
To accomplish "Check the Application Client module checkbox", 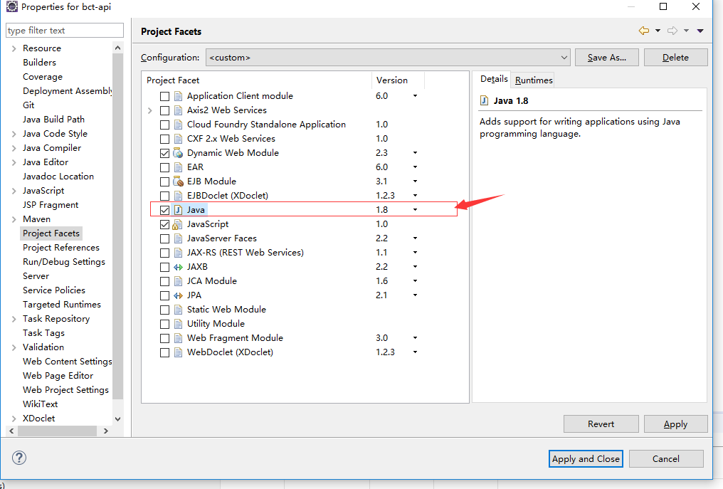I will [x=164, y=96].
